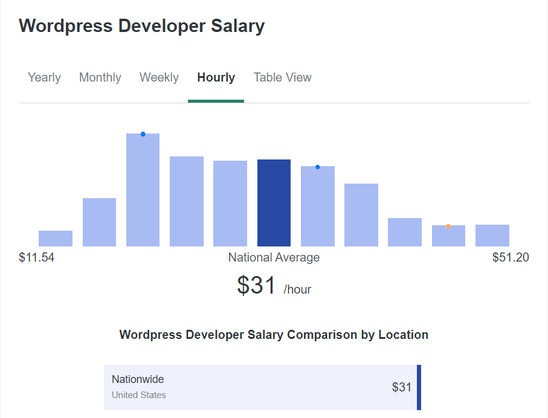548x418 pixels.
Task: Click the Nationwide location label
Action: 138,379
